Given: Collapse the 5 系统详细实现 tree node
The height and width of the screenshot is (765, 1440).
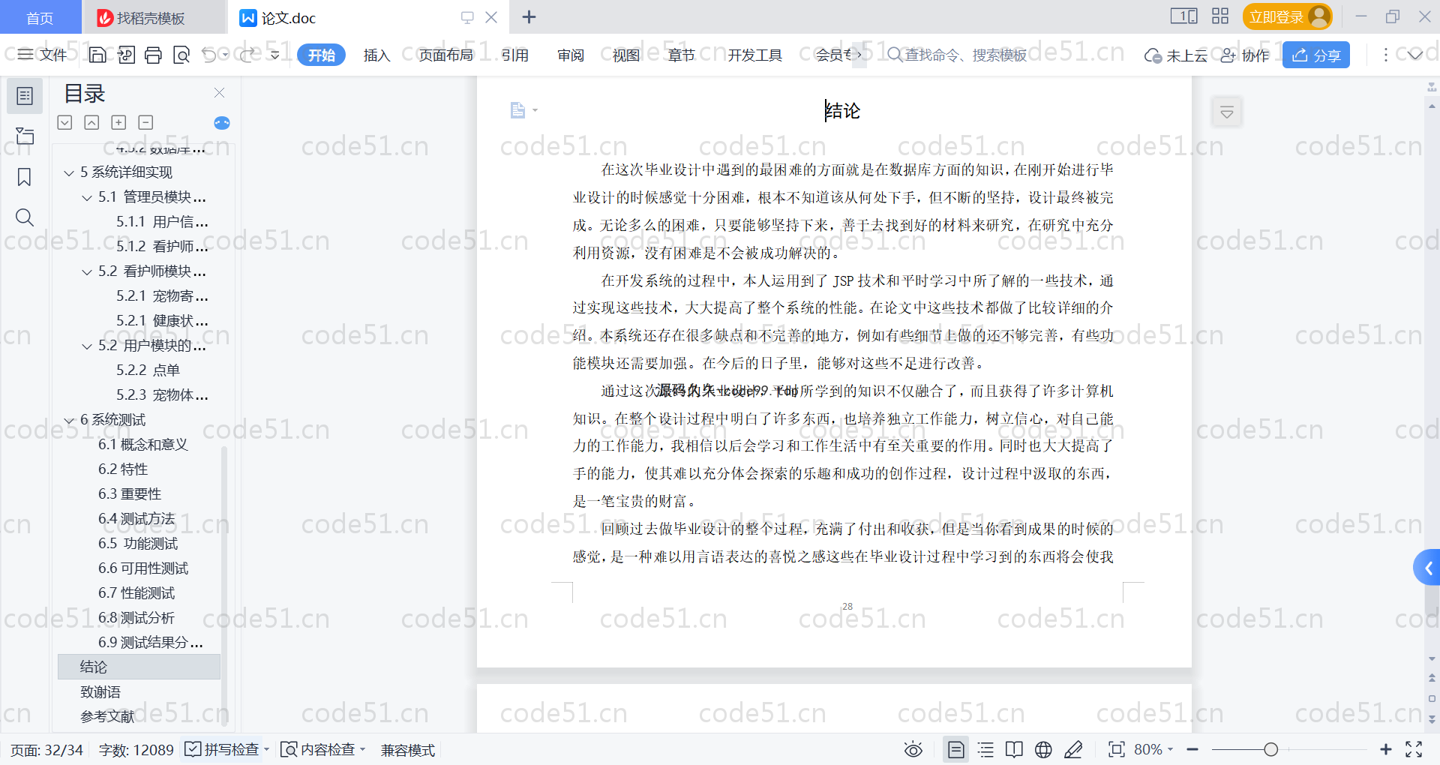Looking at the screenshot, I should (69, 173).
